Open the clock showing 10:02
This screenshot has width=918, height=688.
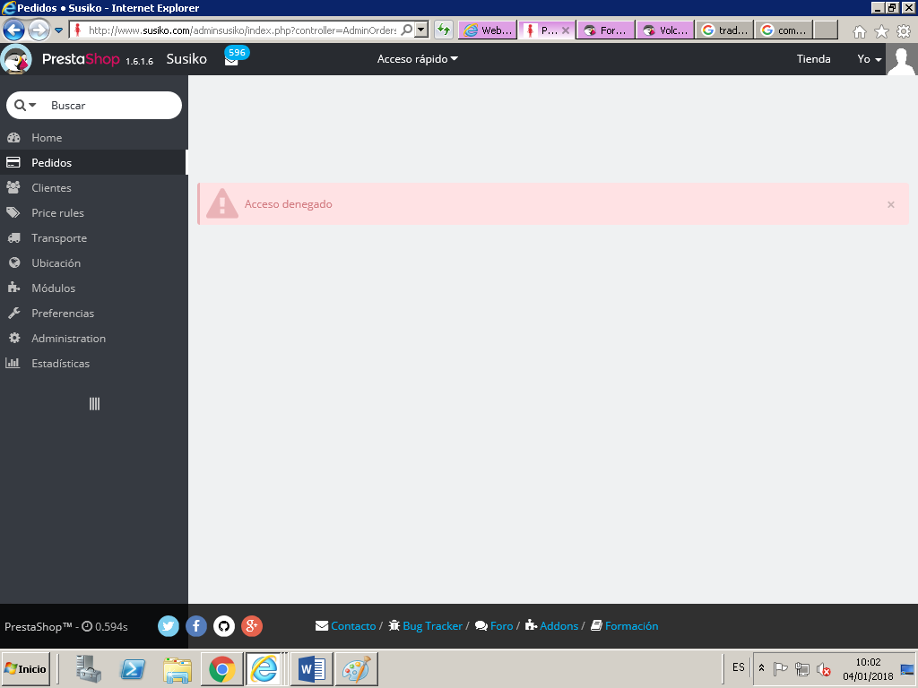tap(868, 668)
